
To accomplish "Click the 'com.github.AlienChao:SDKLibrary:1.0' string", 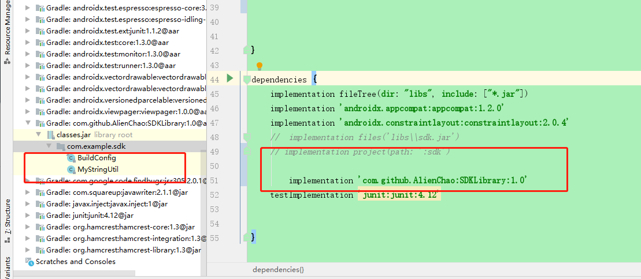I will coord(442,180).
